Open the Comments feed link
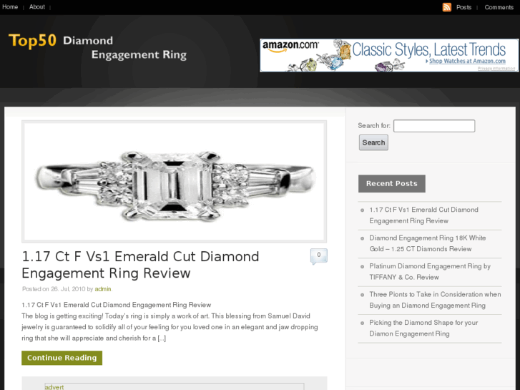 coord(499,7)
